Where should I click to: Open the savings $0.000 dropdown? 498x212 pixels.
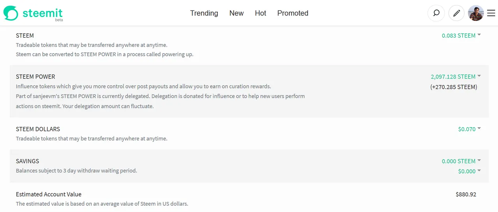pyautogui.click(x=469, y=171)
